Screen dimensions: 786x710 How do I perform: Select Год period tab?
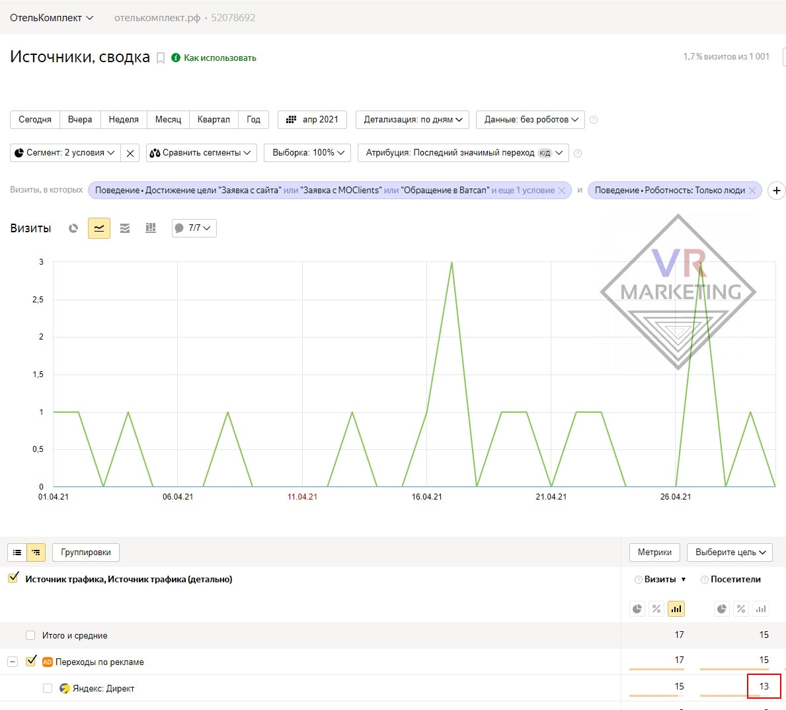click(254, 120)
